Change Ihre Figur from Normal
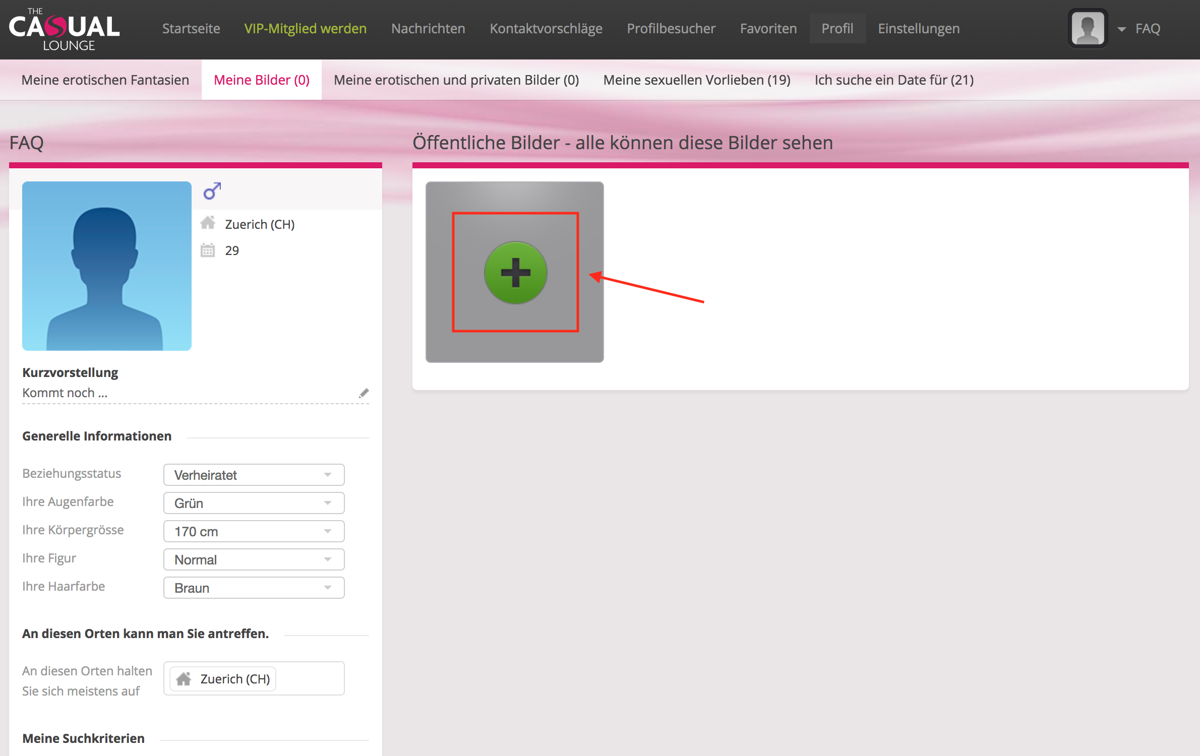 (254, 559)
